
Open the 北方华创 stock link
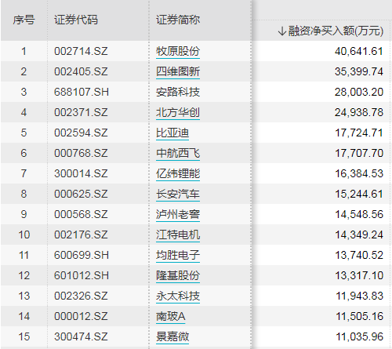tap(178, 112)
